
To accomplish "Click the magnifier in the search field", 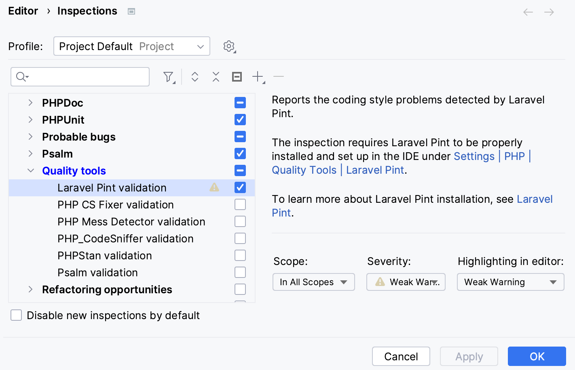I will (x=21, y=76).
